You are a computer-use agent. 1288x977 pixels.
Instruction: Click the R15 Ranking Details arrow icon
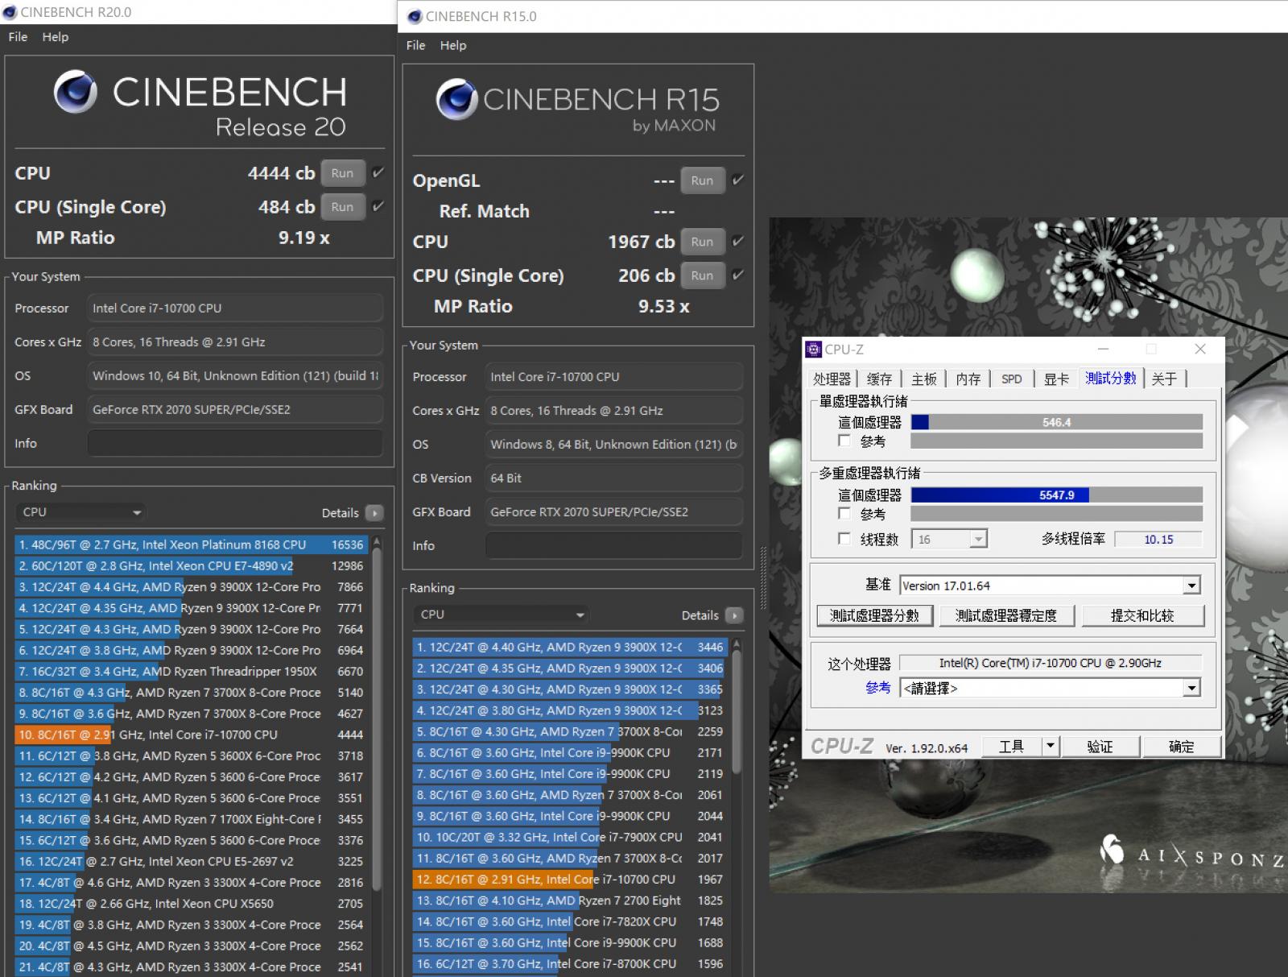(734, 615)
